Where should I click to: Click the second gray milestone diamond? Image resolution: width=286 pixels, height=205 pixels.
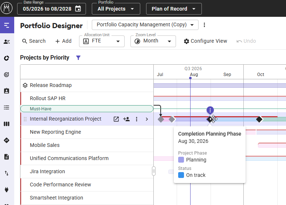[172, 119]
